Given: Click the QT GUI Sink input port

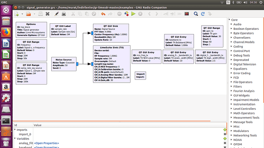Looking at the screenshot, I should click(x=92, y=33).
